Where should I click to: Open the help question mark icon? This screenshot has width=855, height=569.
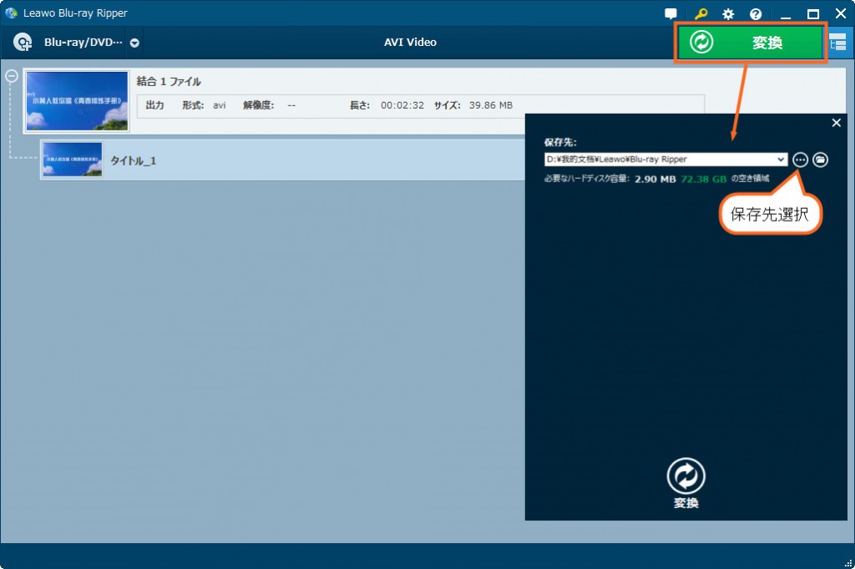click(755, 14)
